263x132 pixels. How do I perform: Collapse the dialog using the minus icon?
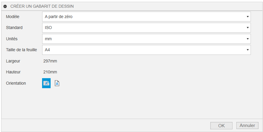tap(5, 6)
